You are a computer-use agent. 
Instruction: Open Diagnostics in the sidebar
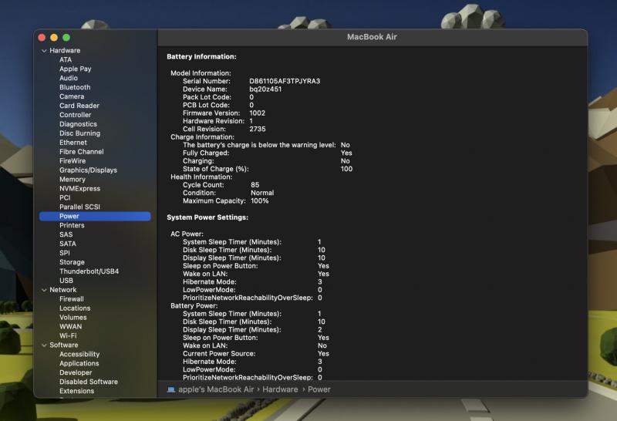click(78, 124)
